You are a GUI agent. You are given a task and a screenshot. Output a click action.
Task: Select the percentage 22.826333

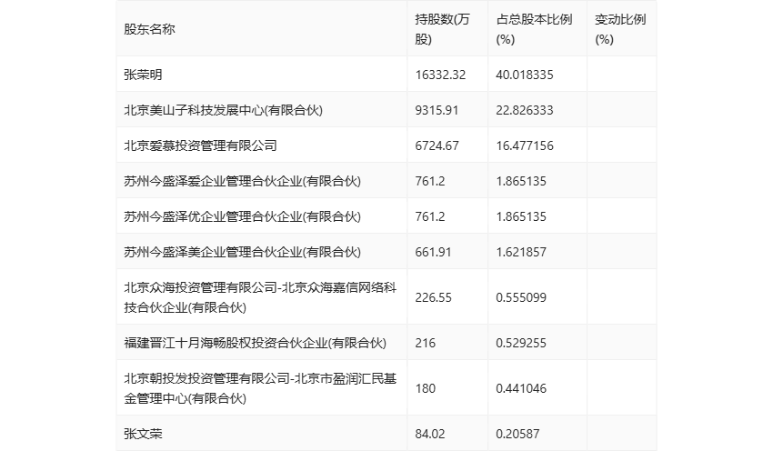pyautogui.click(x=525, y=110)
